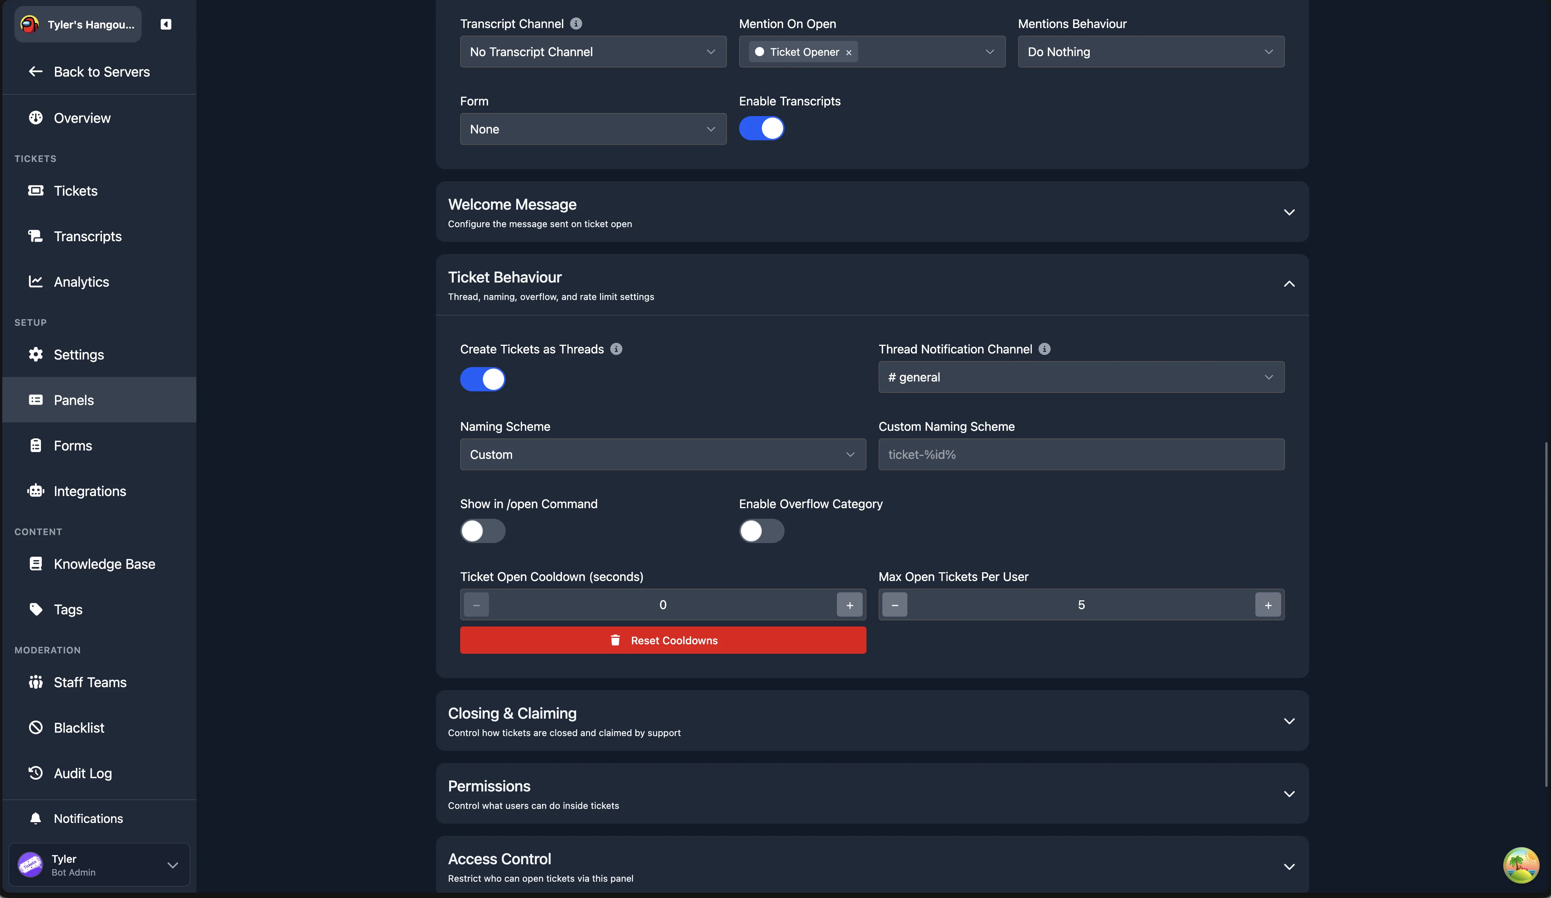Open the Form dropdown showing None
Viewport: 1551px width, 898px height.
pyautogui.click(x=593, y=129)
